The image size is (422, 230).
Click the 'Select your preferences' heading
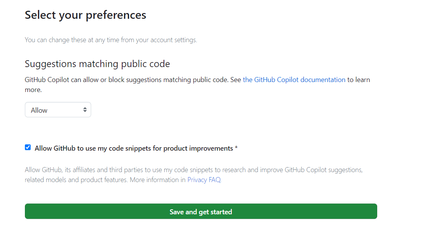(x=85, y=15)
